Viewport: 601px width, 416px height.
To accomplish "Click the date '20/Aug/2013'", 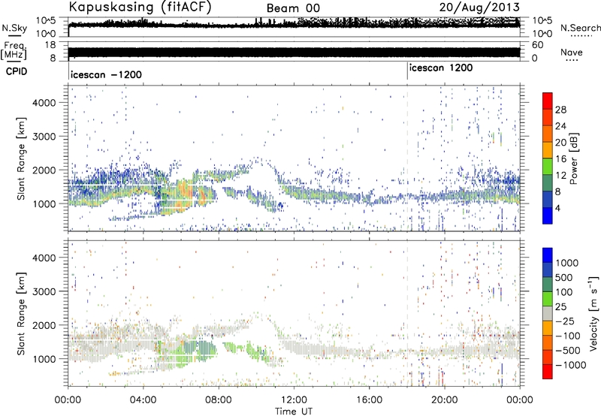I will point(479,8).
